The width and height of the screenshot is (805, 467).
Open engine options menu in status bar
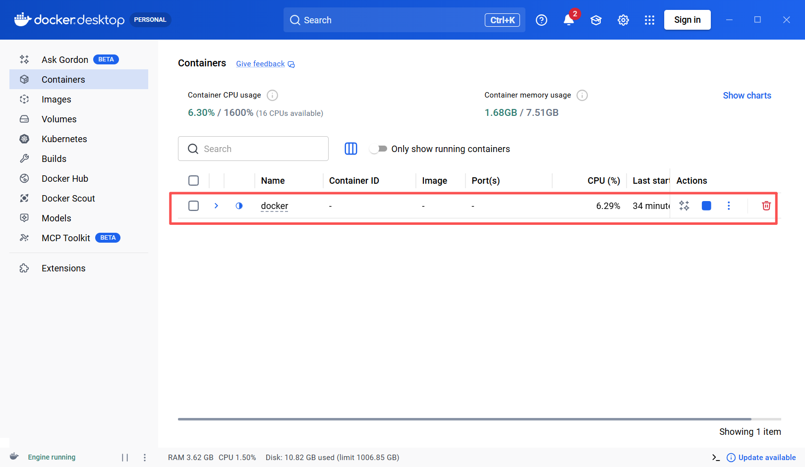[x=145, y=458]
